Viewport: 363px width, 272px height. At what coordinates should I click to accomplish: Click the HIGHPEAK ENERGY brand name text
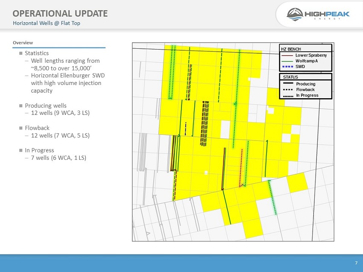pos(327,15)
